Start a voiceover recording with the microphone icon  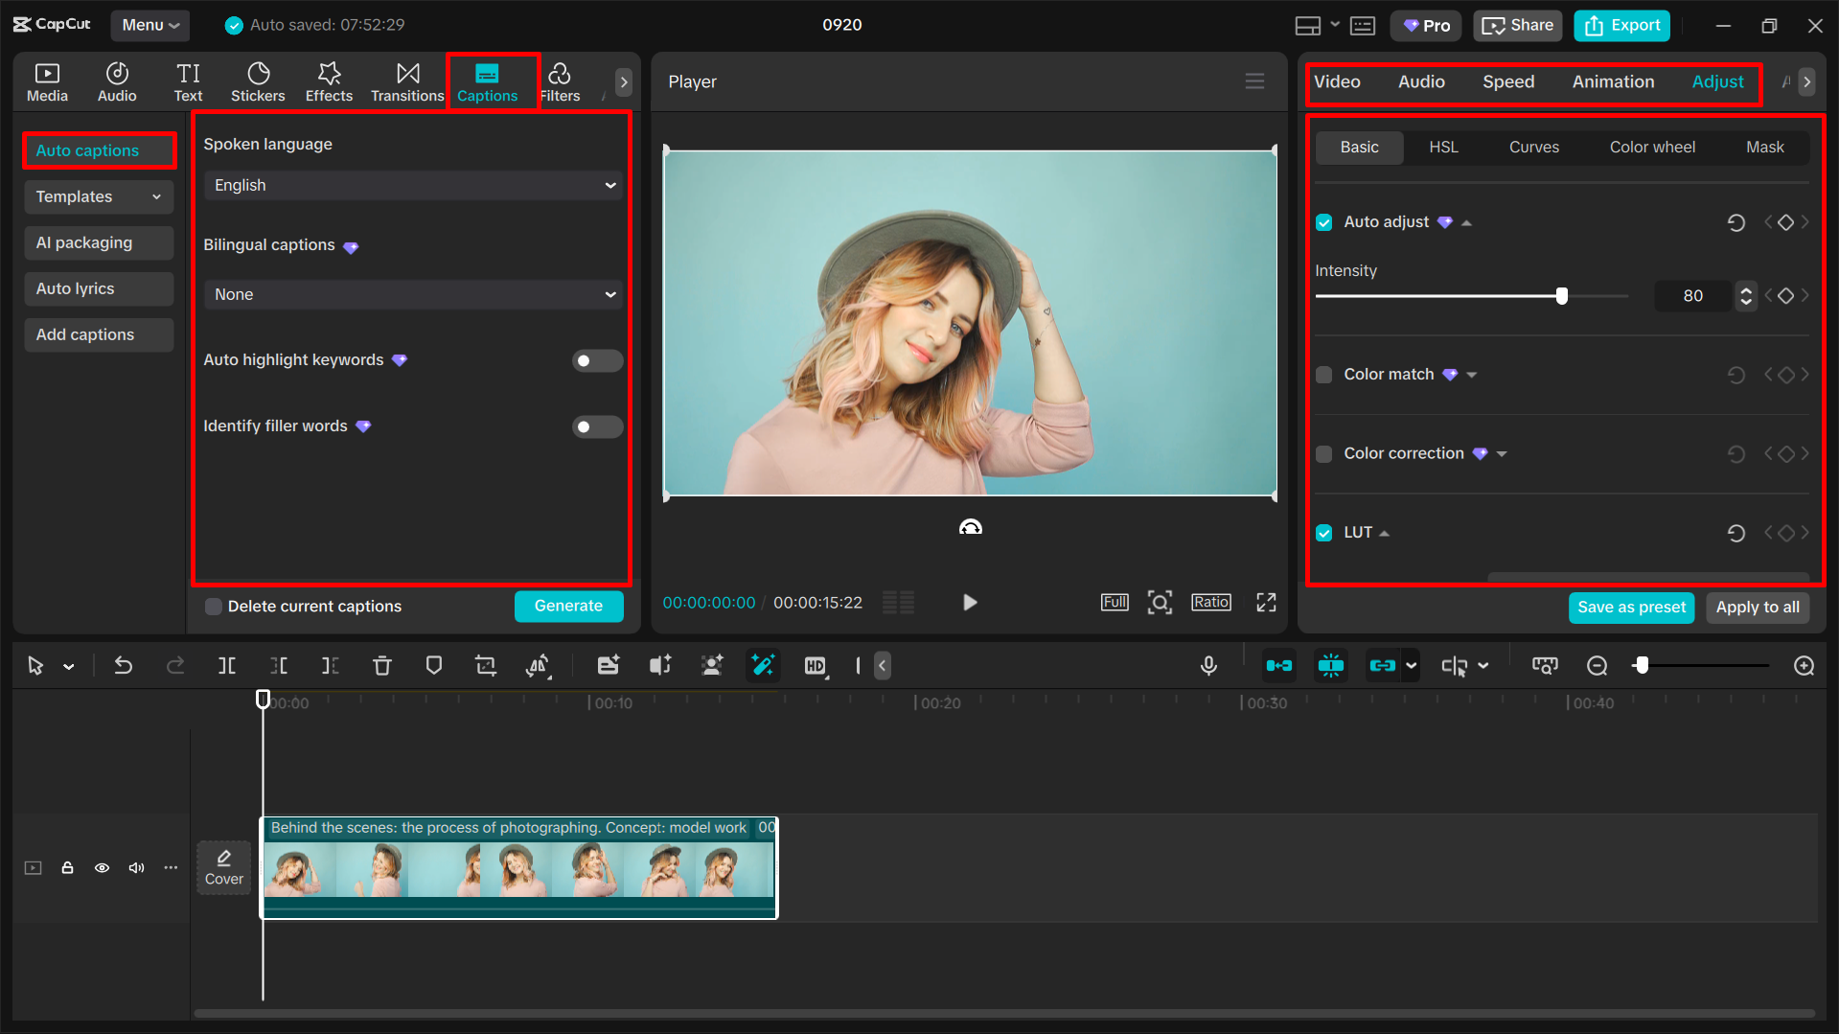(1208, 665)
